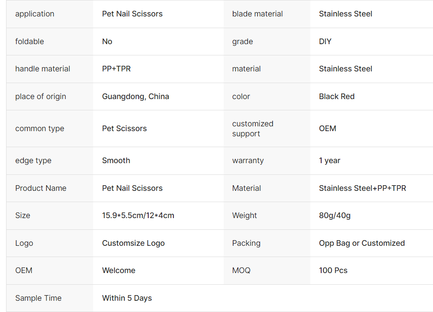
Task: Select the "PP+TPR" handle material value
Action: pos(116,69)
